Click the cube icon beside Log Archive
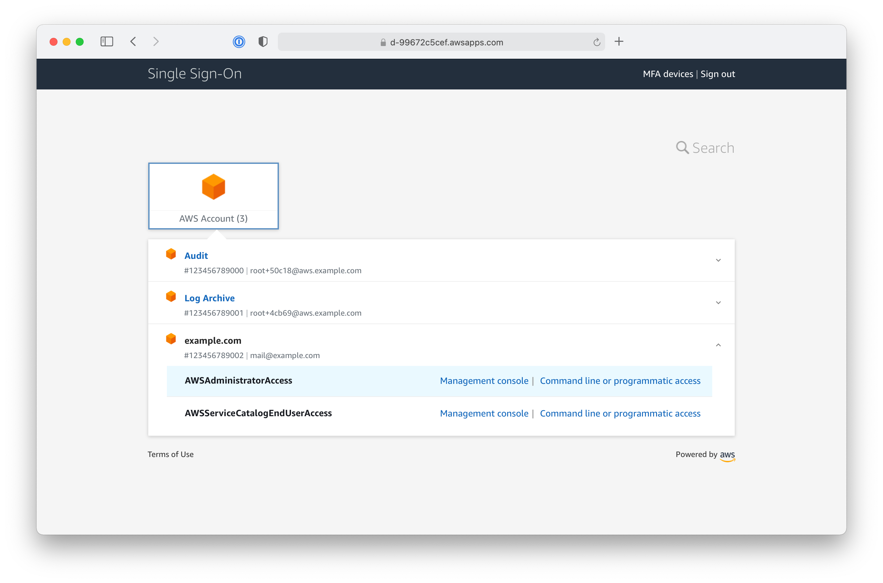Screen dimensions: 883x583 pyautogui.click(x=171, y=296)
